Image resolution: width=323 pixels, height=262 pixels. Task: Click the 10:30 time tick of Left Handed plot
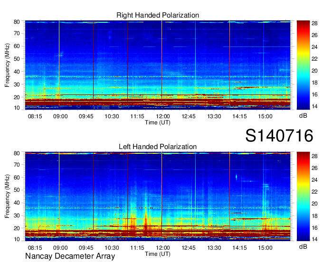tap(112, 248)
